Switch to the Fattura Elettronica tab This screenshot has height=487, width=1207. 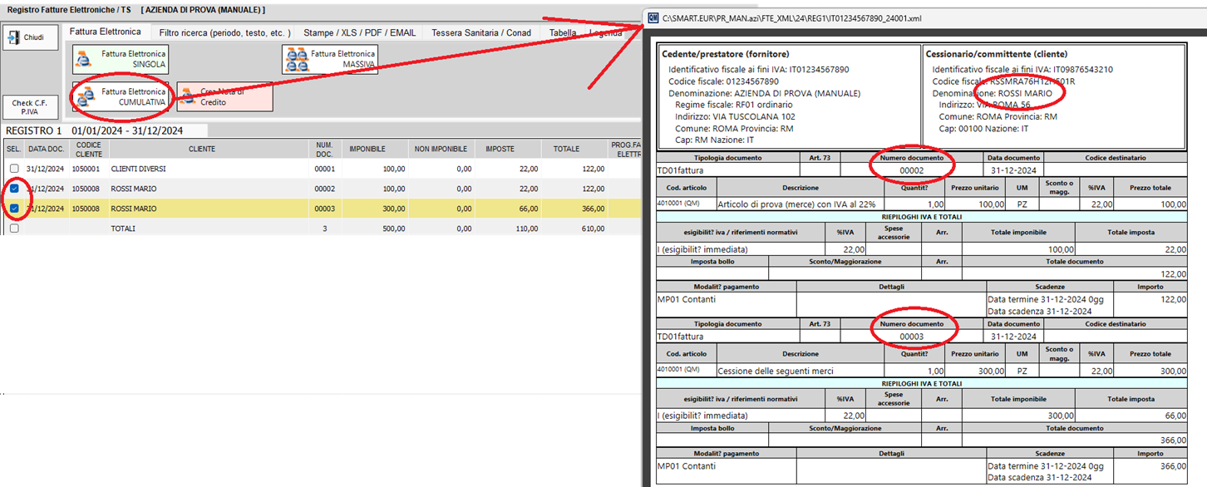tap(105, 32)
